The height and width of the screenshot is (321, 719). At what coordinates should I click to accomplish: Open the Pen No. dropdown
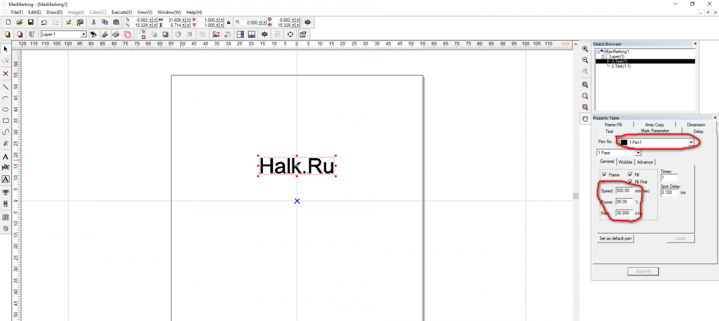tap(691, 142)
